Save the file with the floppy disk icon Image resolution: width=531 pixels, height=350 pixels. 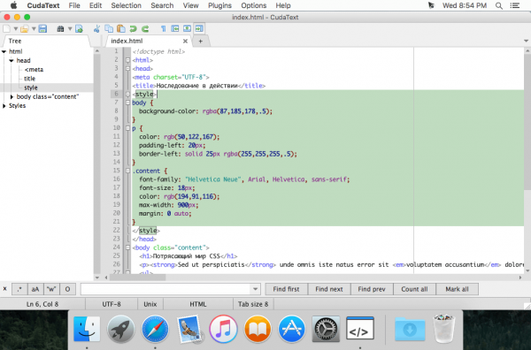[42, 29]
